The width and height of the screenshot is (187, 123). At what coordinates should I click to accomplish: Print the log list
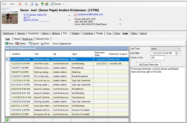(45, 44)
